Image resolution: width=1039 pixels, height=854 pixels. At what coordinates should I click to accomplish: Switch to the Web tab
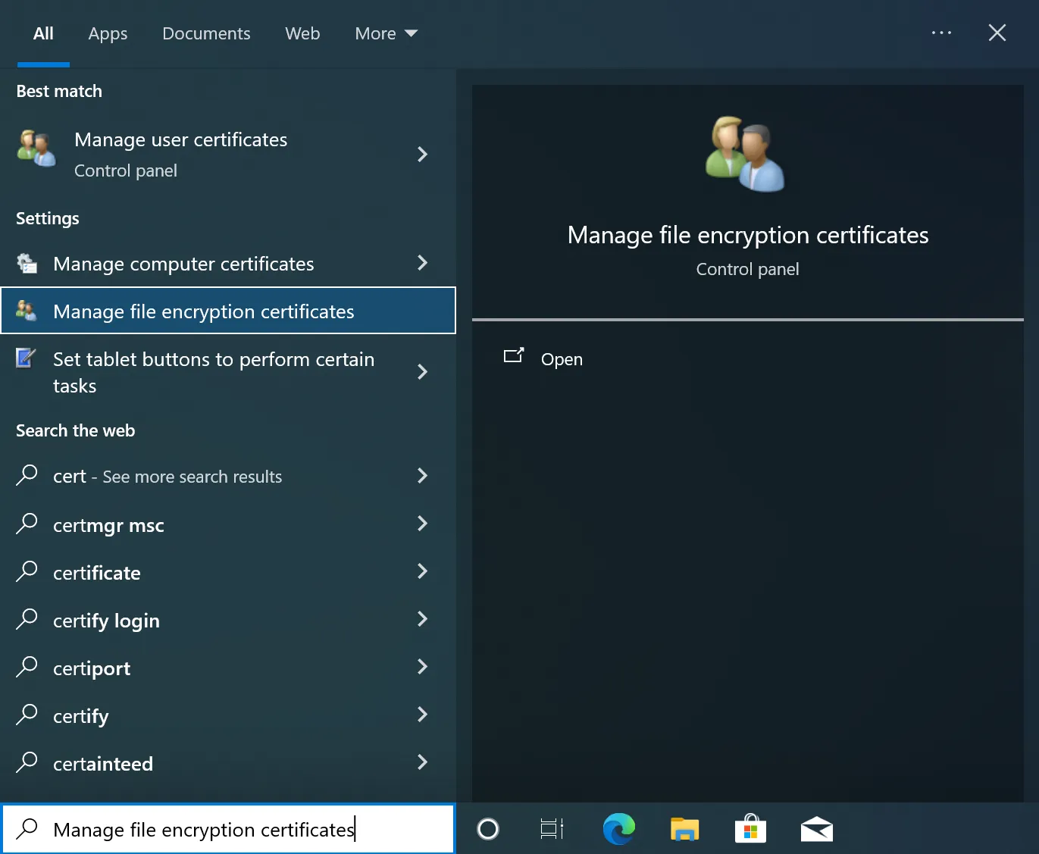point(302,33)
